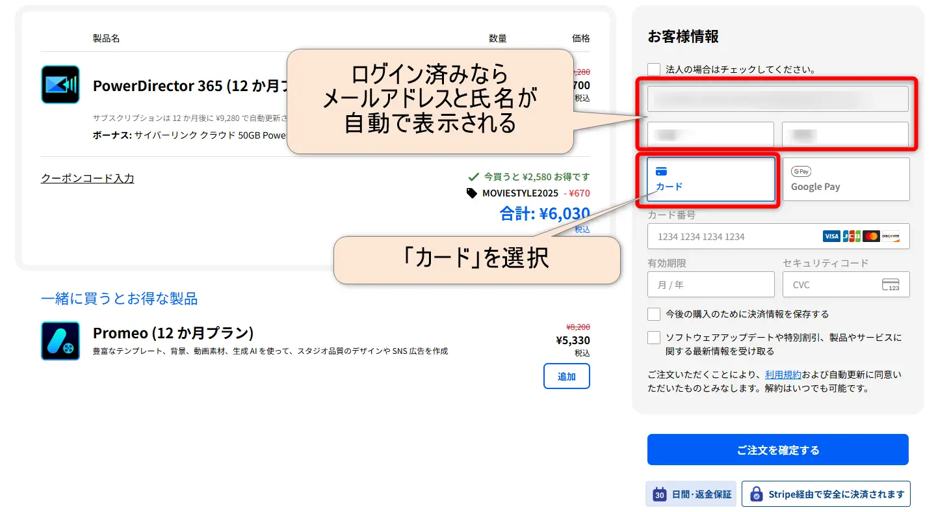Click the PowerDirector 365 product icon
The width and height of the screenshot is (936, 512).
click(60, 85)
